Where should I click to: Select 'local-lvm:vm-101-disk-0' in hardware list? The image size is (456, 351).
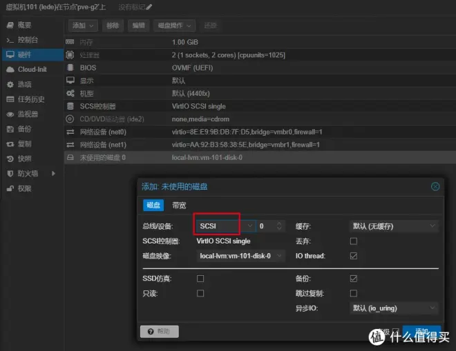[x=207, y=158]
